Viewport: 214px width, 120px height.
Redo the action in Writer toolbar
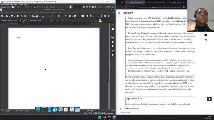point(52,16)
